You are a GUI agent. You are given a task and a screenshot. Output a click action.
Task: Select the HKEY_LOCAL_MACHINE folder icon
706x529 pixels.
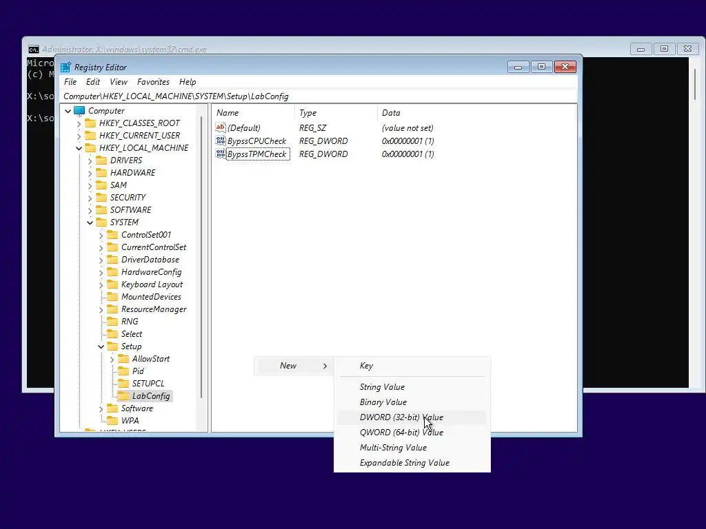tap(90, 148)
